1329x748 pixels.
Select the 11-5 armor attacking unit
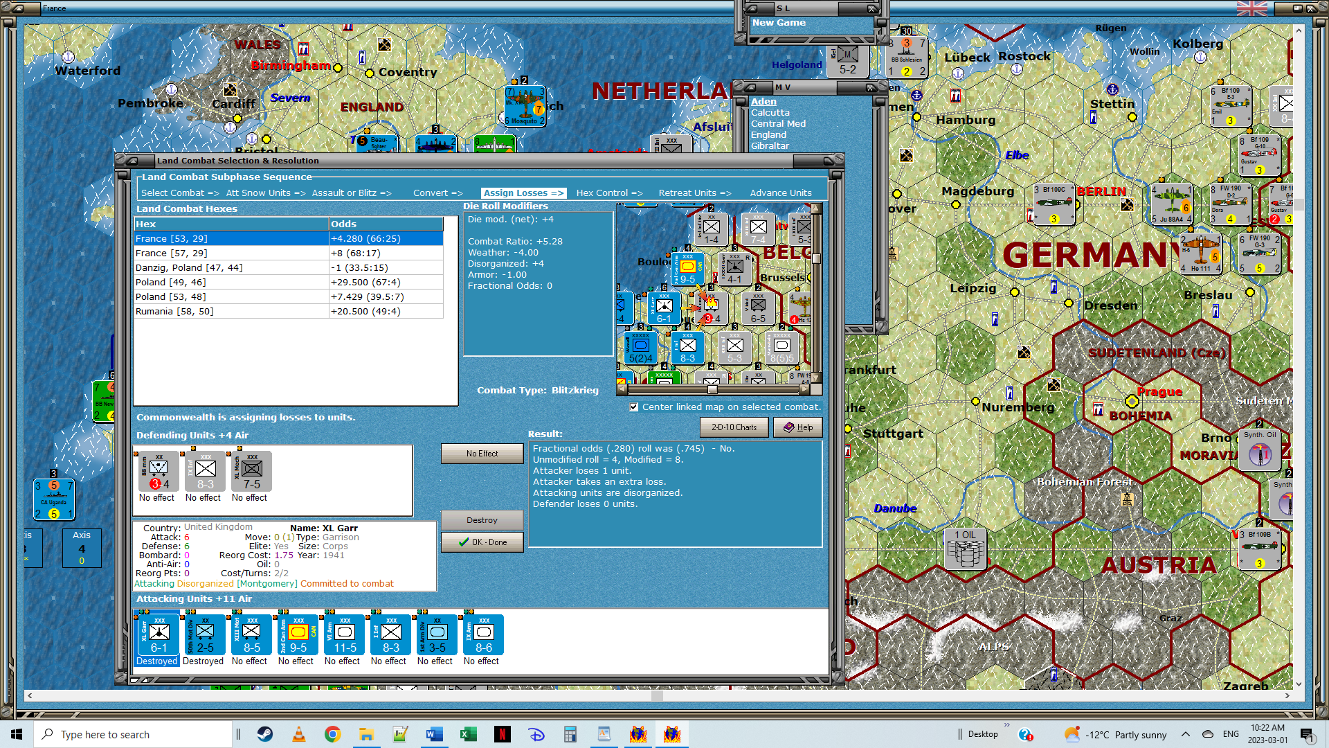[344, 634]
